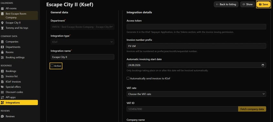
Task: Click the Rooms padlock icon
Action: [2, 52]
